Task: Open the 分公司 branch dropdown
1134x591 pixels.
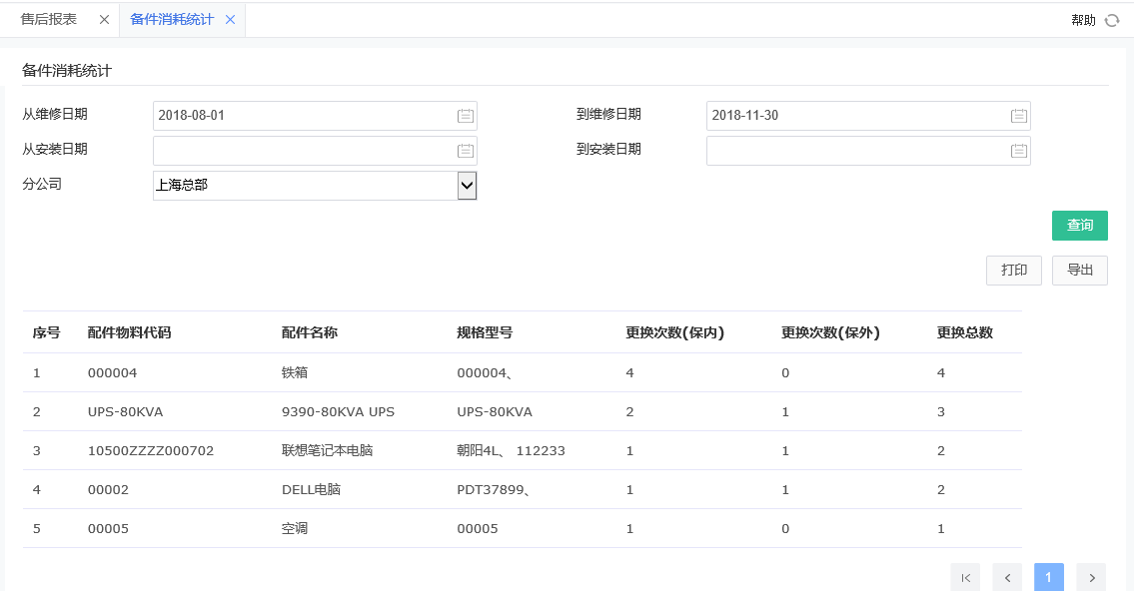Action: coord(466,185)
